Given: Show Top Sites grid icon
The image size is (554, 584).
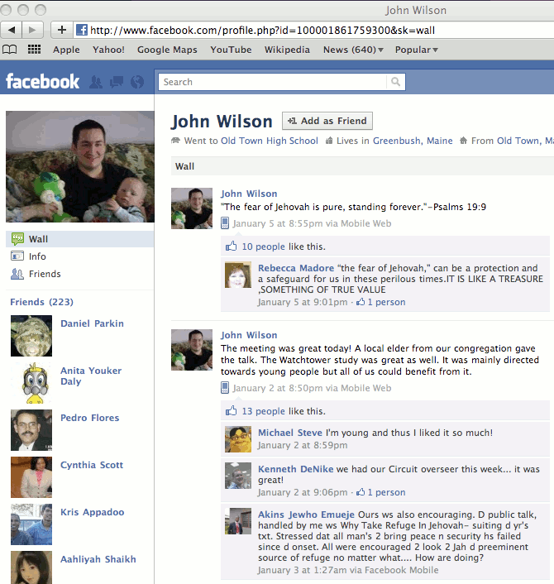Looking at the screenshot, I should click(34, 49).
